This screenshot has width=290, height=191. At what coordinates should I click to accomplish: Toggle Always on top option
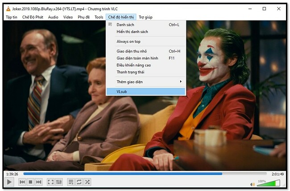146,42
